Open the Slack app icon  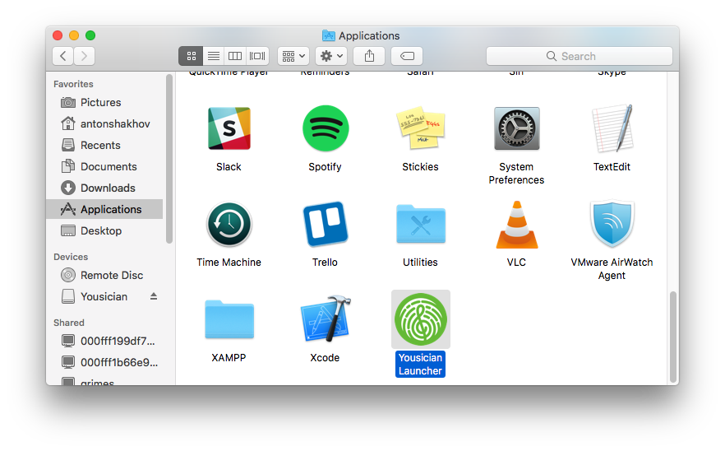point(229,129)
